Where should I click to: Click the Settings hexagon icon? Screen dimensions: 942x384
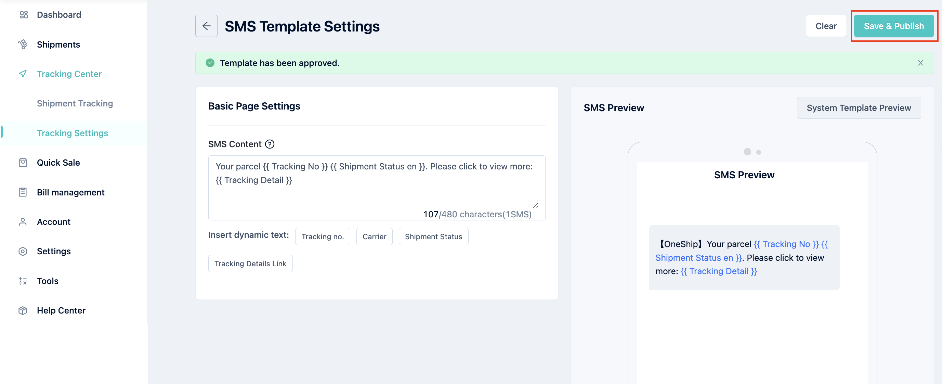(x=23, y=251)
